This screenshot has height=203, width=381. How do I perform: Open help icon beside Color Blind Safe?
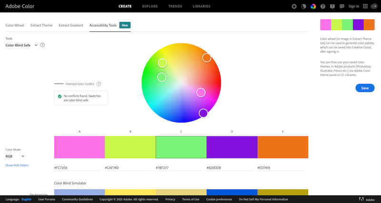(x=42, y=45)
